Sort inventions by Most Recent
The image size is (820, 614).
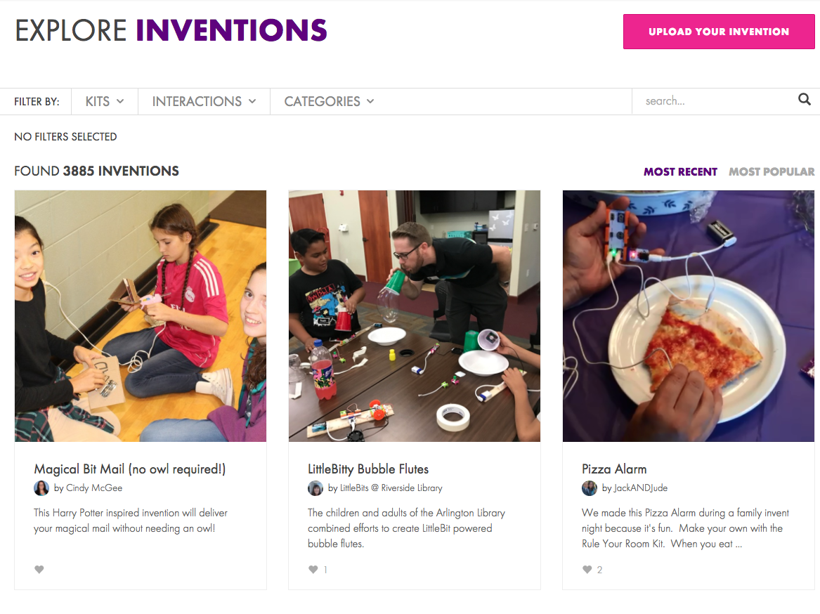[680, 171]
